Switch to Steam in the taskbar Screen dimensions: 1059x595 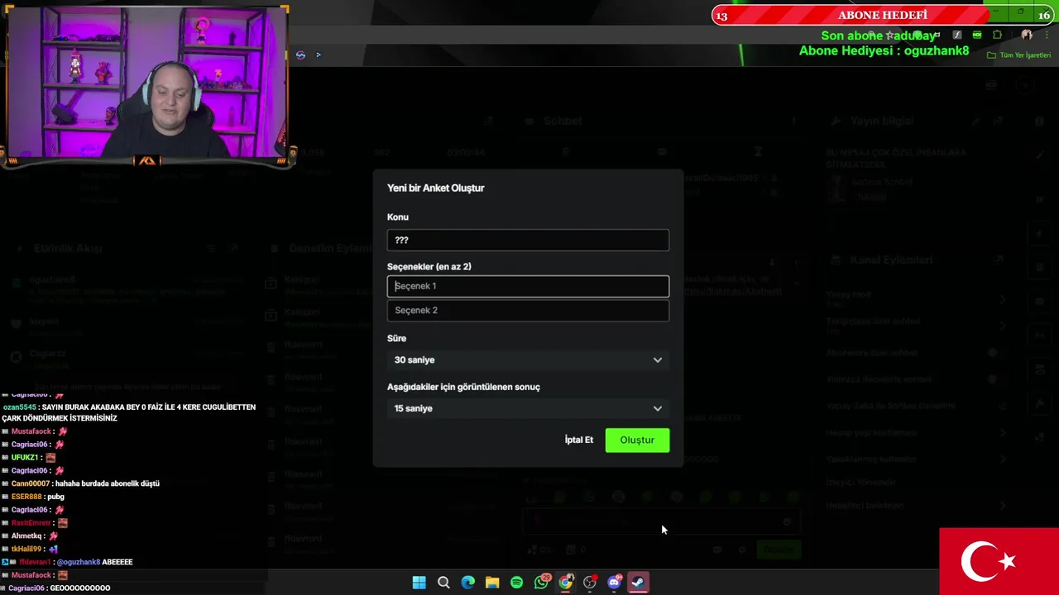pos(638,583)
